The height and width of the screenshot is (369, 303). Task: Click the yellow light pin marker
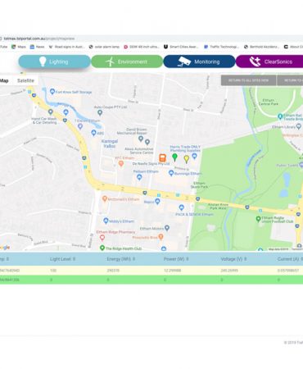(186, 159)
